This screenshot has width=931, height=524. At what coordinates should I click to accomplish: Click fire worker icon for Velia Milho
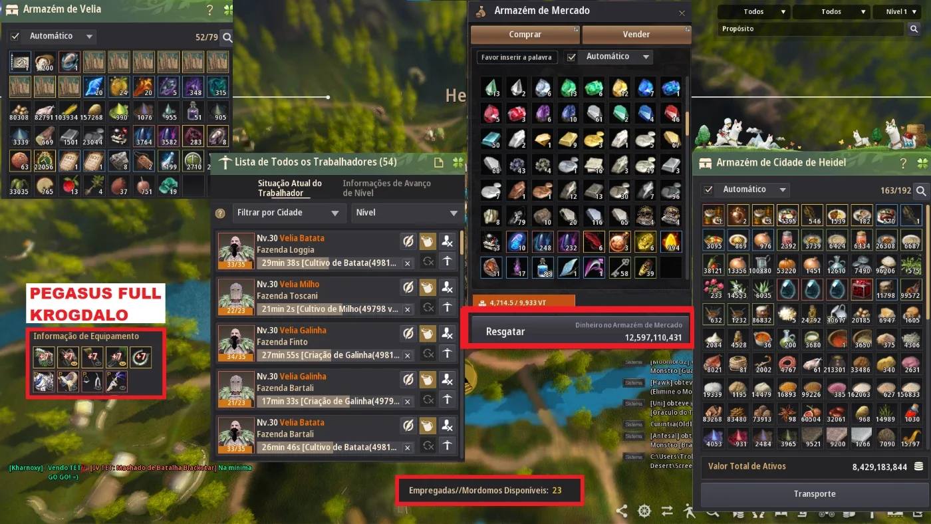tap(448, 287)
